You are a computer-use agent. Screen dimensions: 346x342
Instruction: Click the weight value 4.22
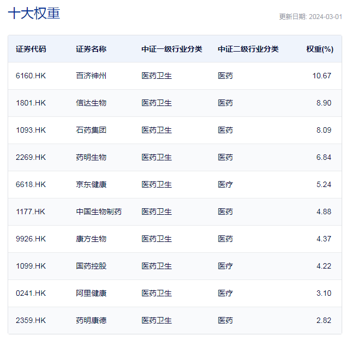(324, 266)
